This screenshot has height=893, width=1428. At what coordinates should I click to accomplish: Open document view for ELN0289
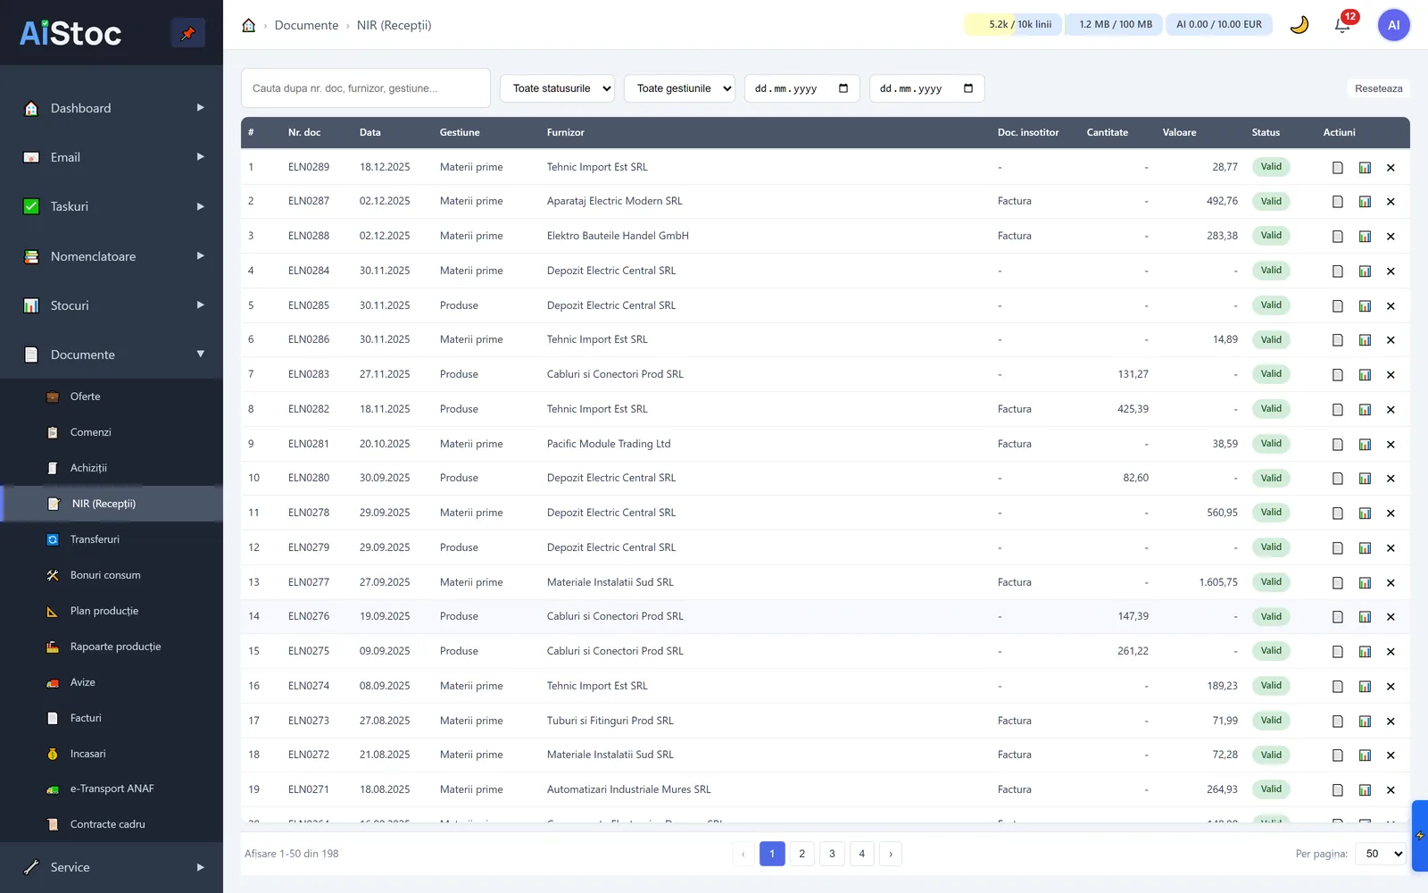[x=1337, y=168]
